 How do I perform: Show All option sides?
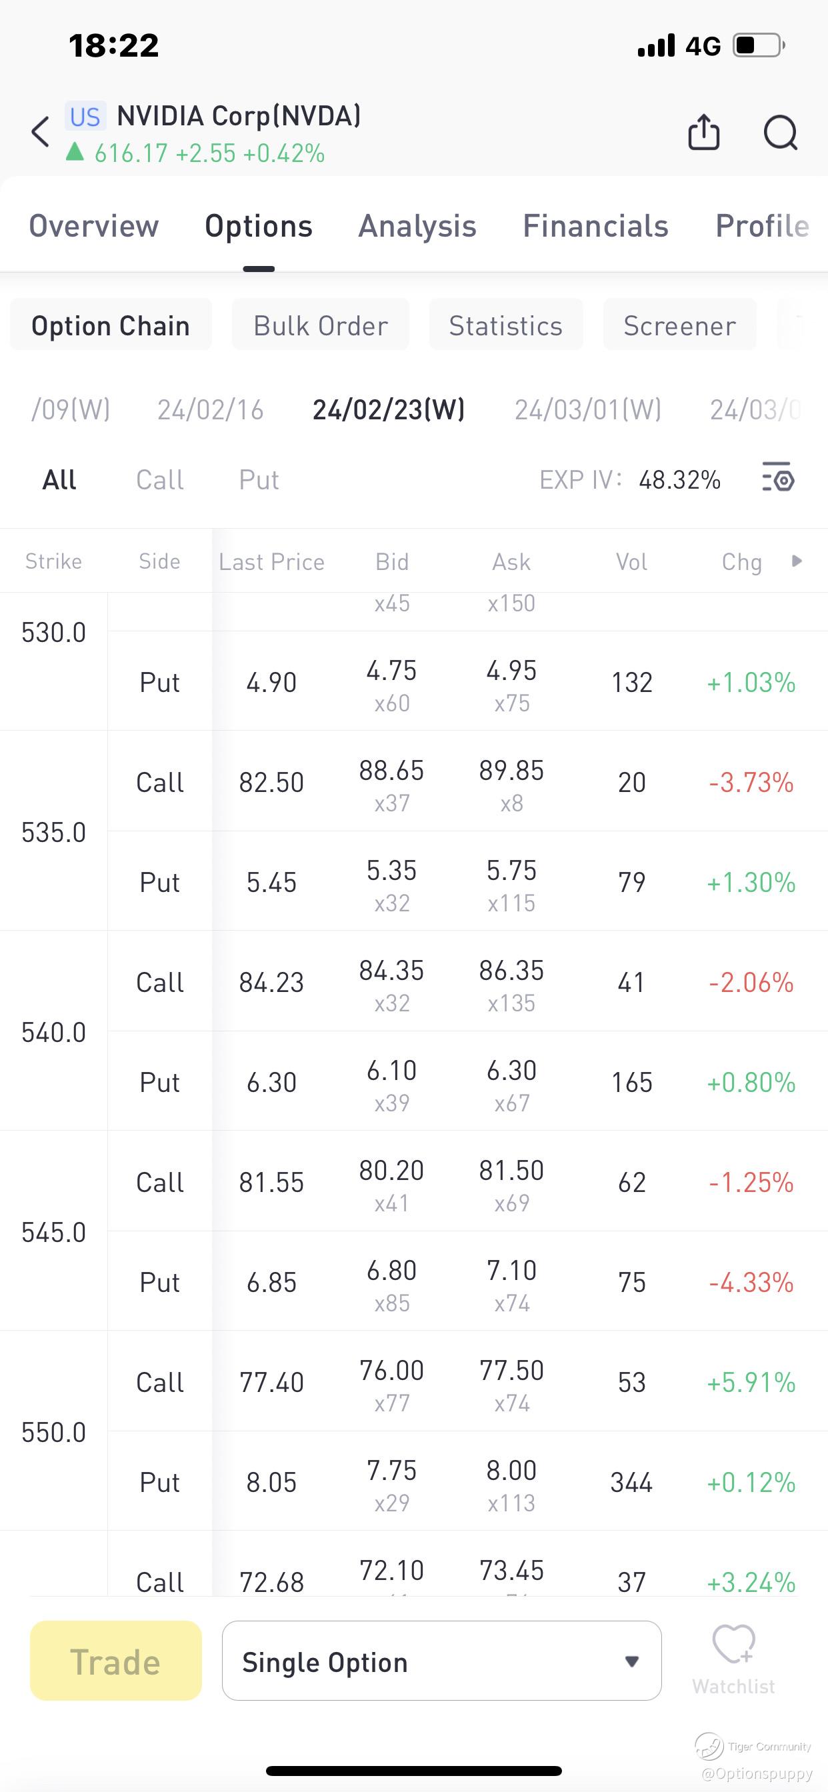(59, 480)
